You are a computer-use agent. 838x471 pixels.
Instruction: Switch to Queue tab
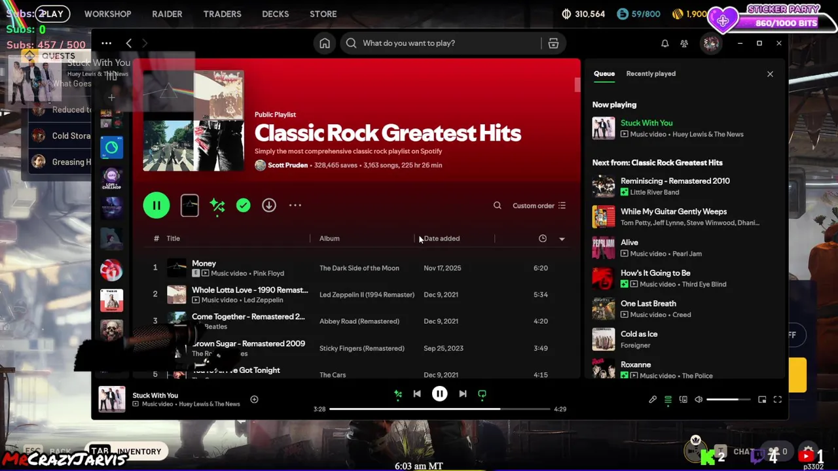click(x=604, y=73)
